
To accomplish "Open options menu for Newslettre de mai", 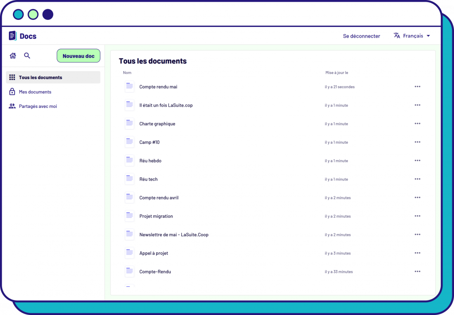I will pyautogui.click(x=417, y=234).
